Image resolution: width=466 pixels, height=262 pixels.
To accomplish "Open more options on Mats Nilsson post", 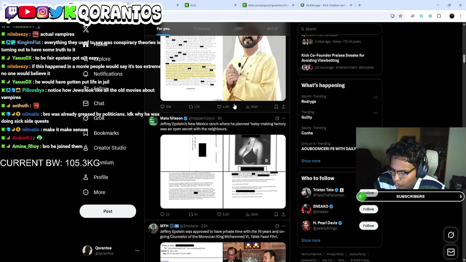I will click(284, 118).
